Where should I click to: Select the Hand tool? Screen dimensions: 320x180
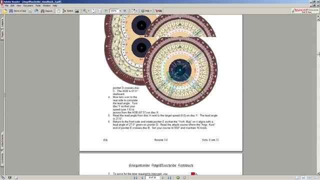coord(58,11)
